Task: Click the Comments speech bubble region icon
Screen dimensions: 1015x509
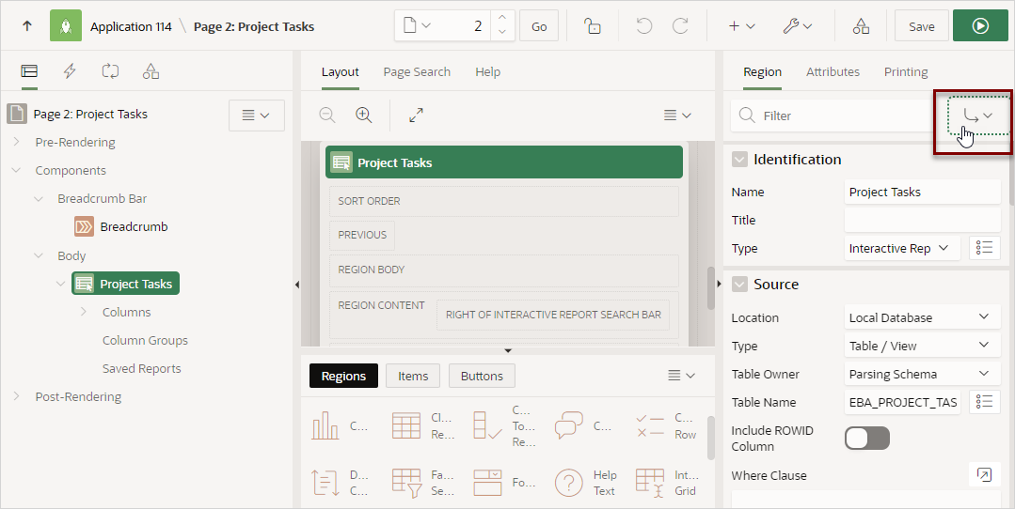Action: pos(569,425)
